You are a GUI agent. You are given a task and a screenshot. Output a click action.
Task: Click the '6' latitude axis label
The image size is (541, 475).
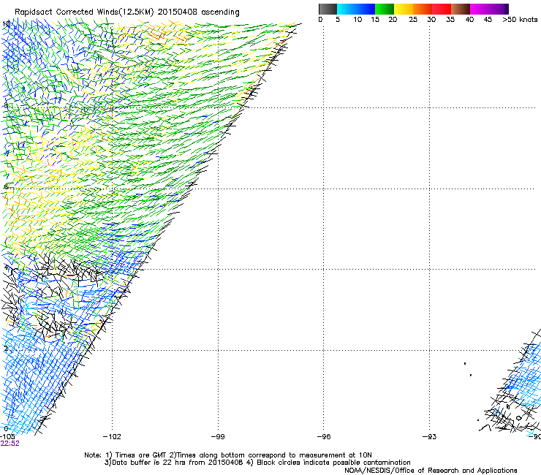[6, 186]
